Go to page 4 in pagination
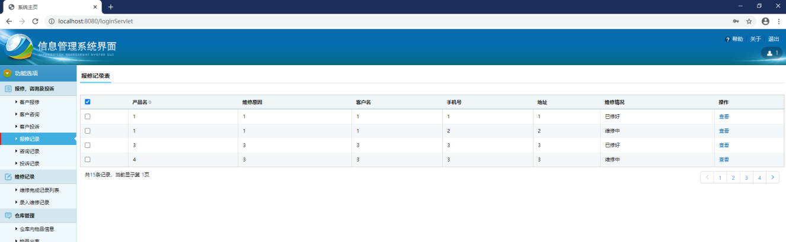The image size is (786, 242). pyautogui.click(x=759, y=178)
